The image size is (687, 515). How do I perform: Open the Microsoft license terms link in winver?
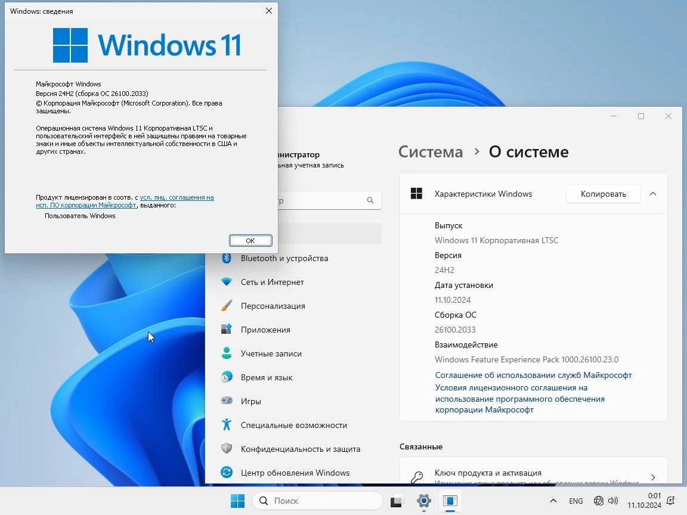click(125, 201)
